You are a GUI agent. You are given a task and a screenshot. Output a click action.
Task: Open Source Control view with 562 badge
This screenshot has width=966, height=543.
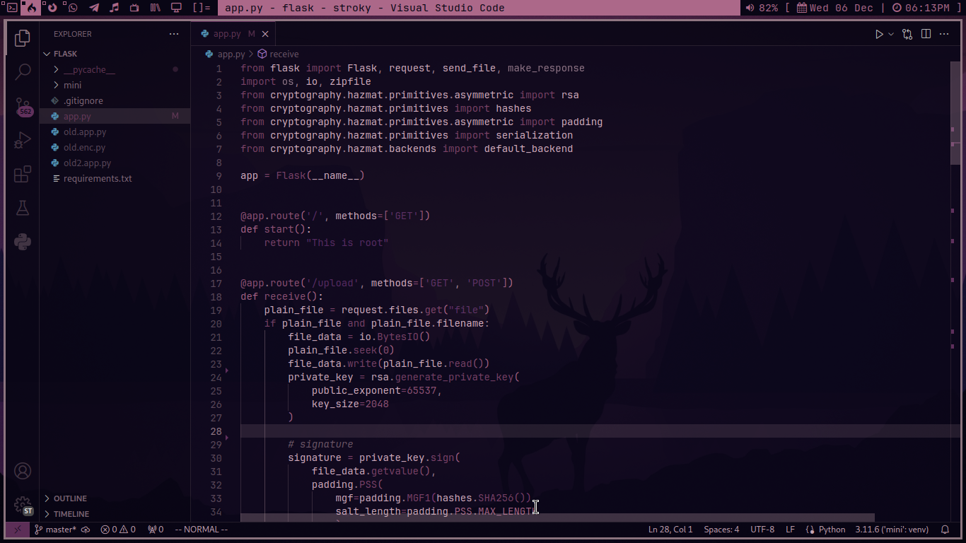(23, 106)
